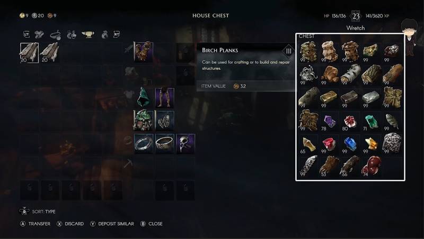Viewport: 424px width, 239px height.
Task: Select the blue sapphire gem in chest
Action: click(x=350, y=144)
